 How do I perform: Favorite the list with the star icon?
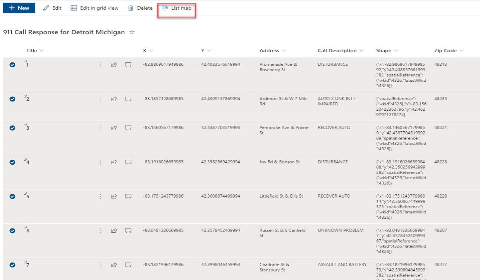(x=132, y=32)
